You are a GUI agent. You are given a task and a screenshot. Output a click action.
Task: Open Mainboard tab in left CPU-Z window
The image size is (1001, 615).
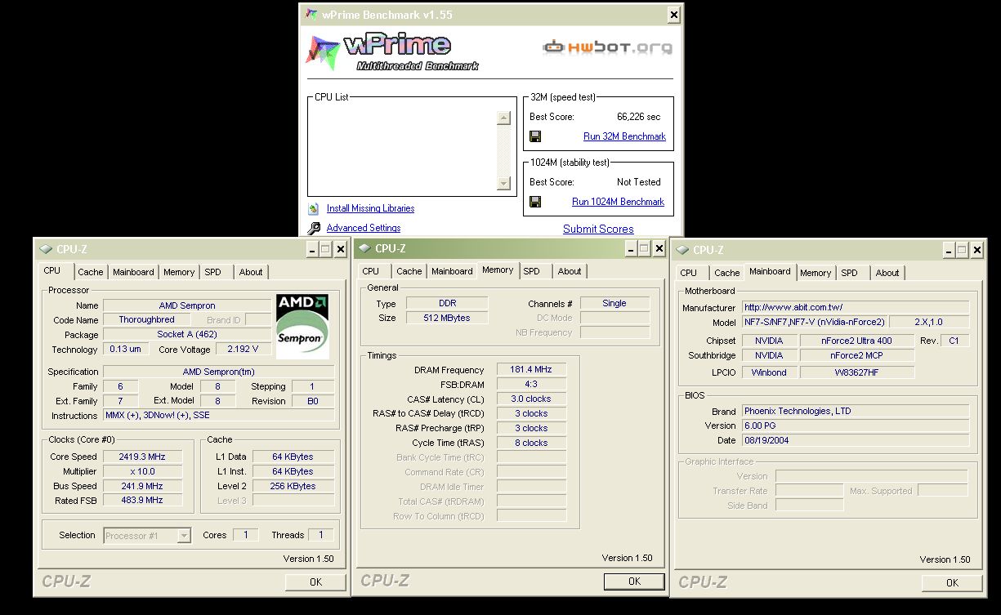(x=133, y=273)
